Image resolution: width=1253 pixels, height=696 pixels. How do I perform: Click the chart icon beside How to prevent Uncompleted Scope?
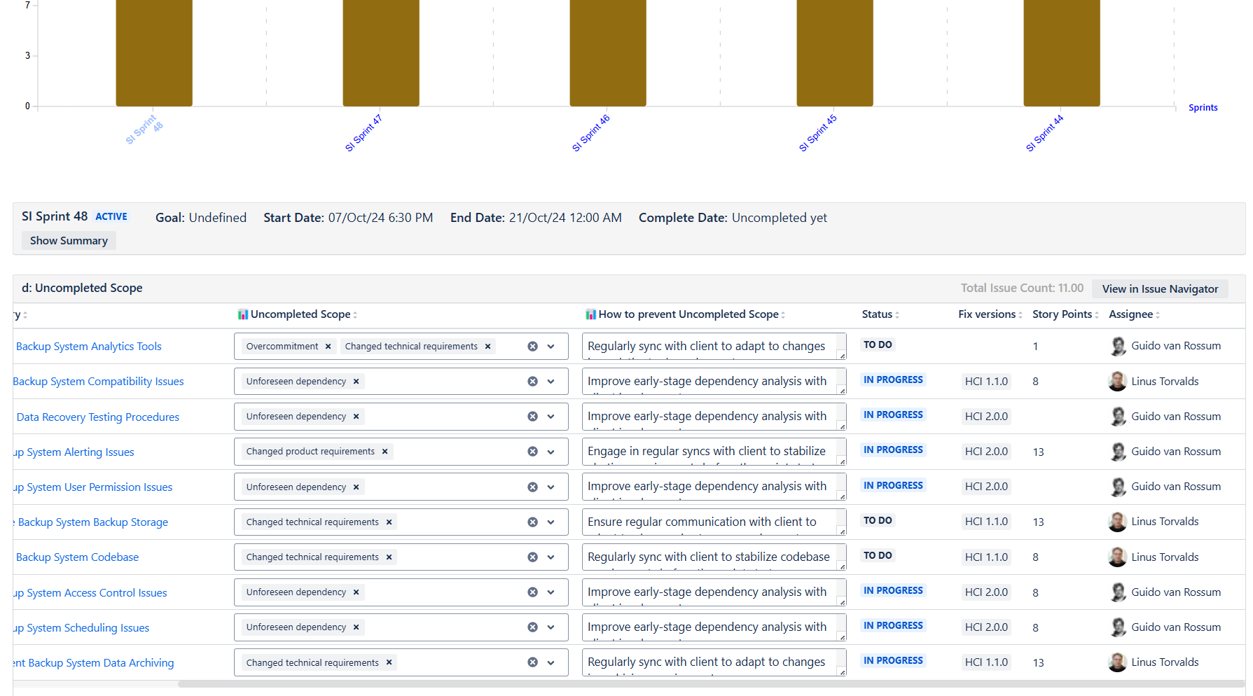pos(593,314)
